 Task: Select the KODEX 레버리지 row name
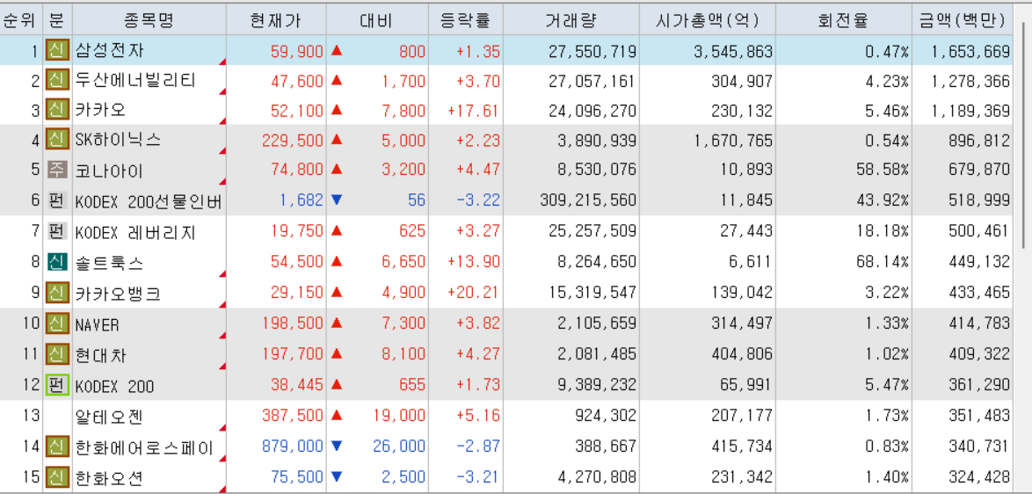[136, 232]
